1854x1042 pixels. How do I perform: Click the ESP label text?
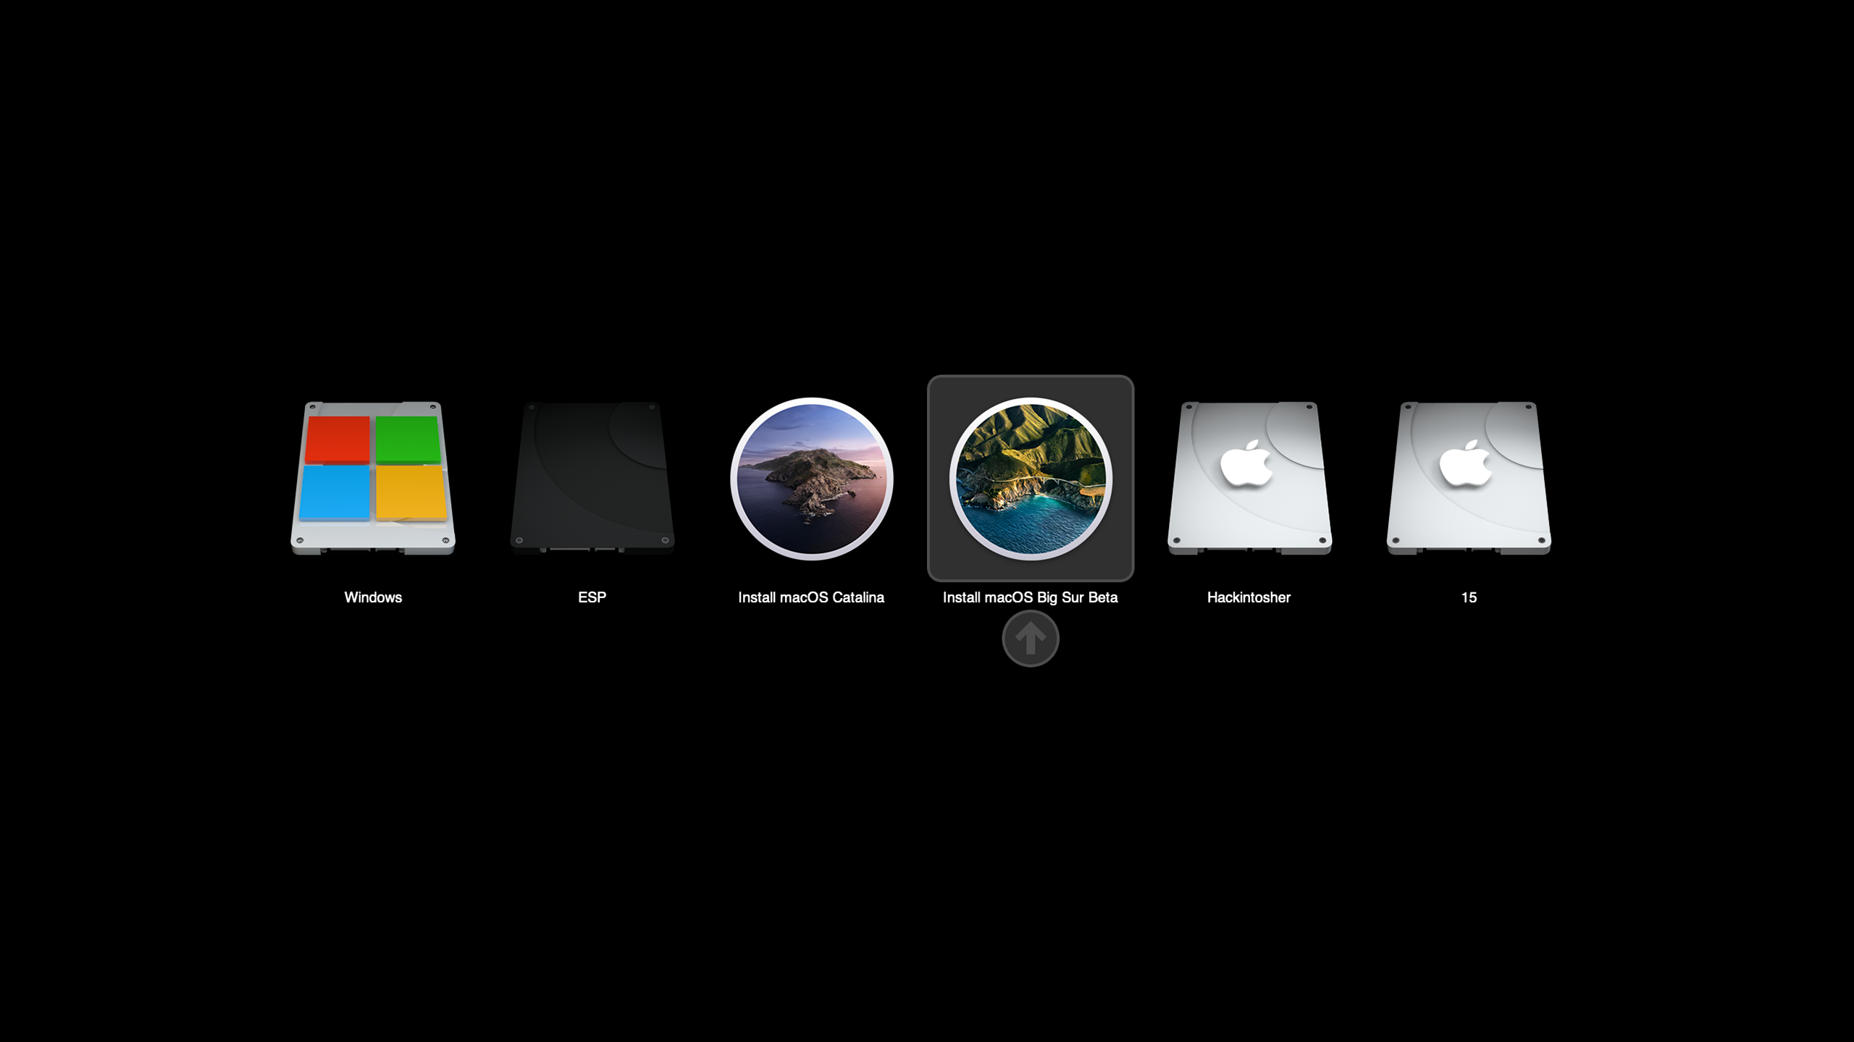[x=592, y=597]
